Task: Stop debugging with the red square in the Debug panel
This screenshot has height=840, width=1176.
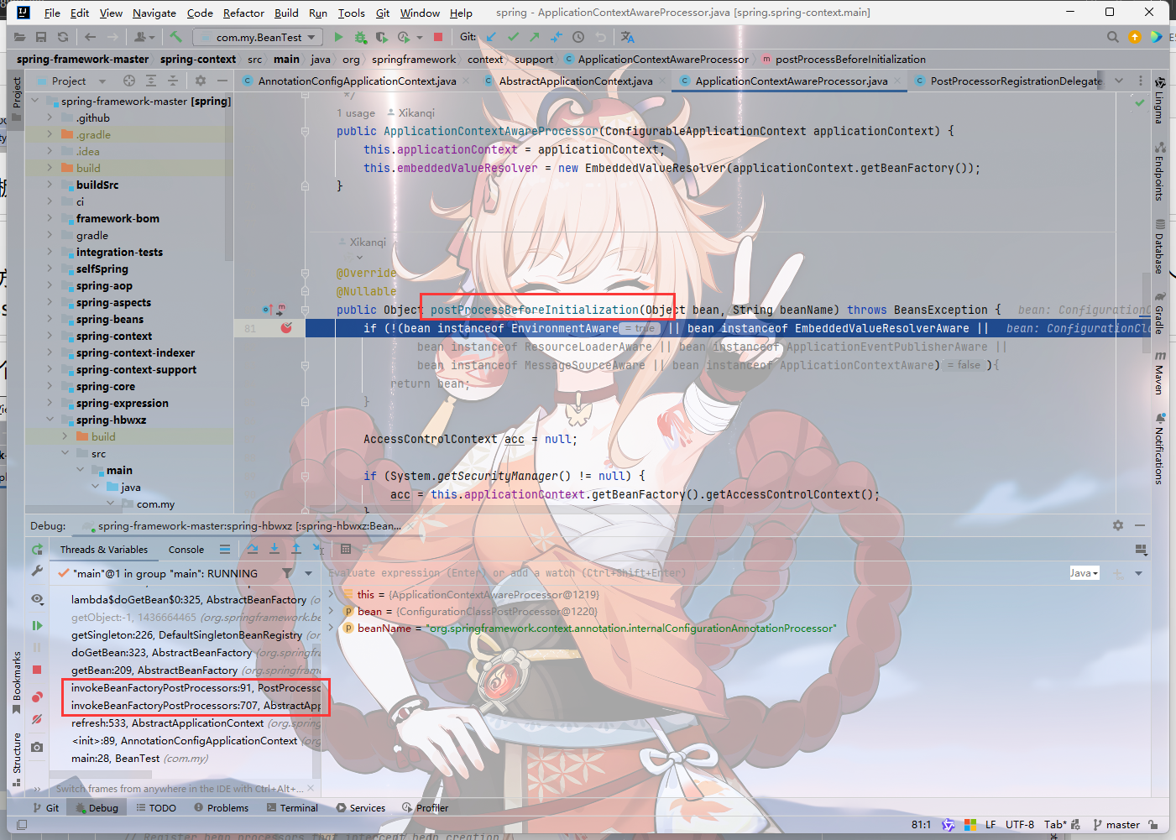Action: click(x=37, y=670)
